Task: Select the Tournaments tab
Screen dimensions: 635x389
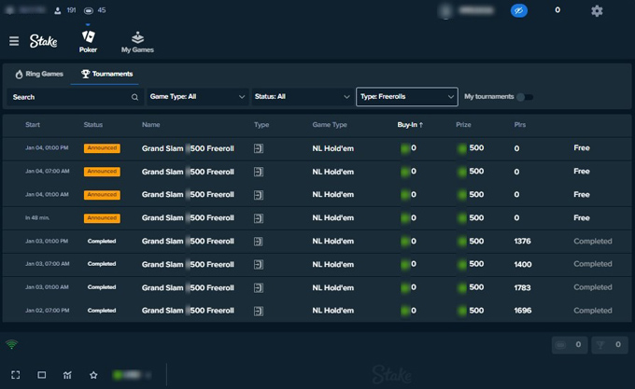Action: pyautogui.click(x=106, y=73)
